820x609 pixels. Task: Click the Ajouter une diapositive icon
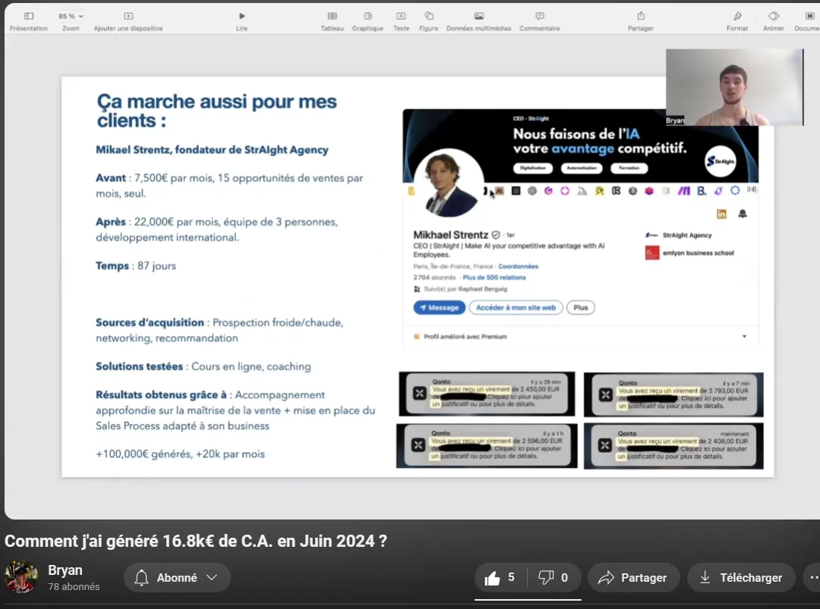point(128,16)
